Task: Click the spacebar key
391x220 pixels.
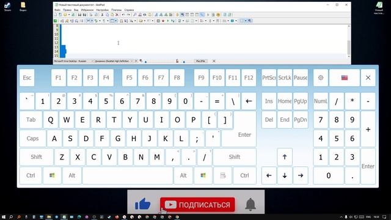Action: 128,175
